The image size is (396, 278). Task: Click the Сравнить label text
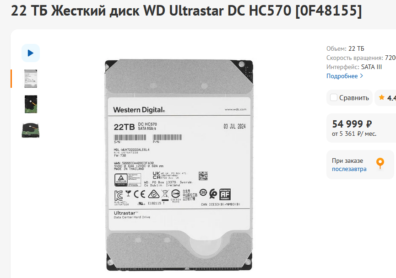click(x=354, y=98)
